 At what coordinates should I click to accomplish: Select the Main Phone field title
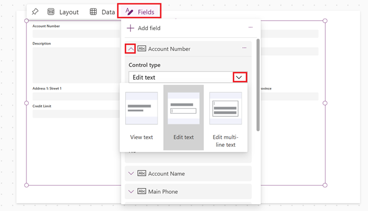pyautogui.click(x=163, y=191)
